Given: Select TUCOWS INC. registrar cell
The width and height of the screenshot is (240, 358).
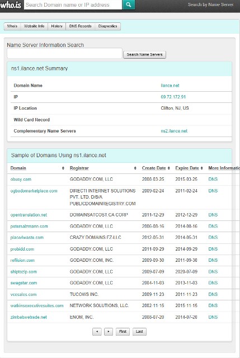Looking at the screenshot, I should 84,294.
